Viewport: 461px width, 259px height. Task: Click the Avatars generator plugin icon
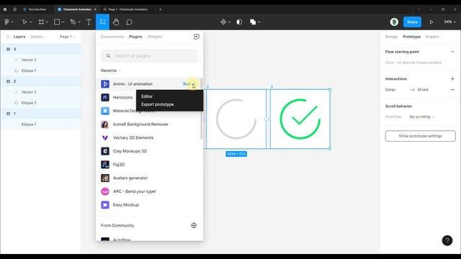(x=105, y=178)
